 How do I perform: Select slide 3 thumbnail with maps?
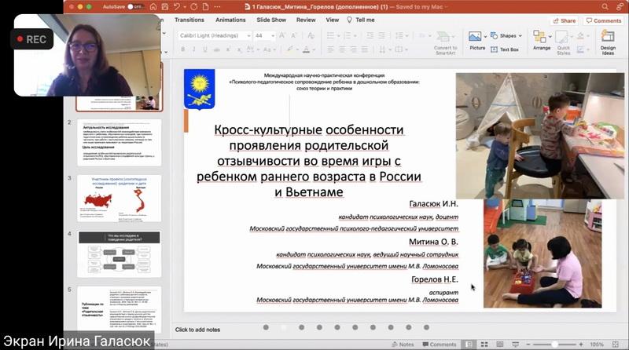coord(120,199)
